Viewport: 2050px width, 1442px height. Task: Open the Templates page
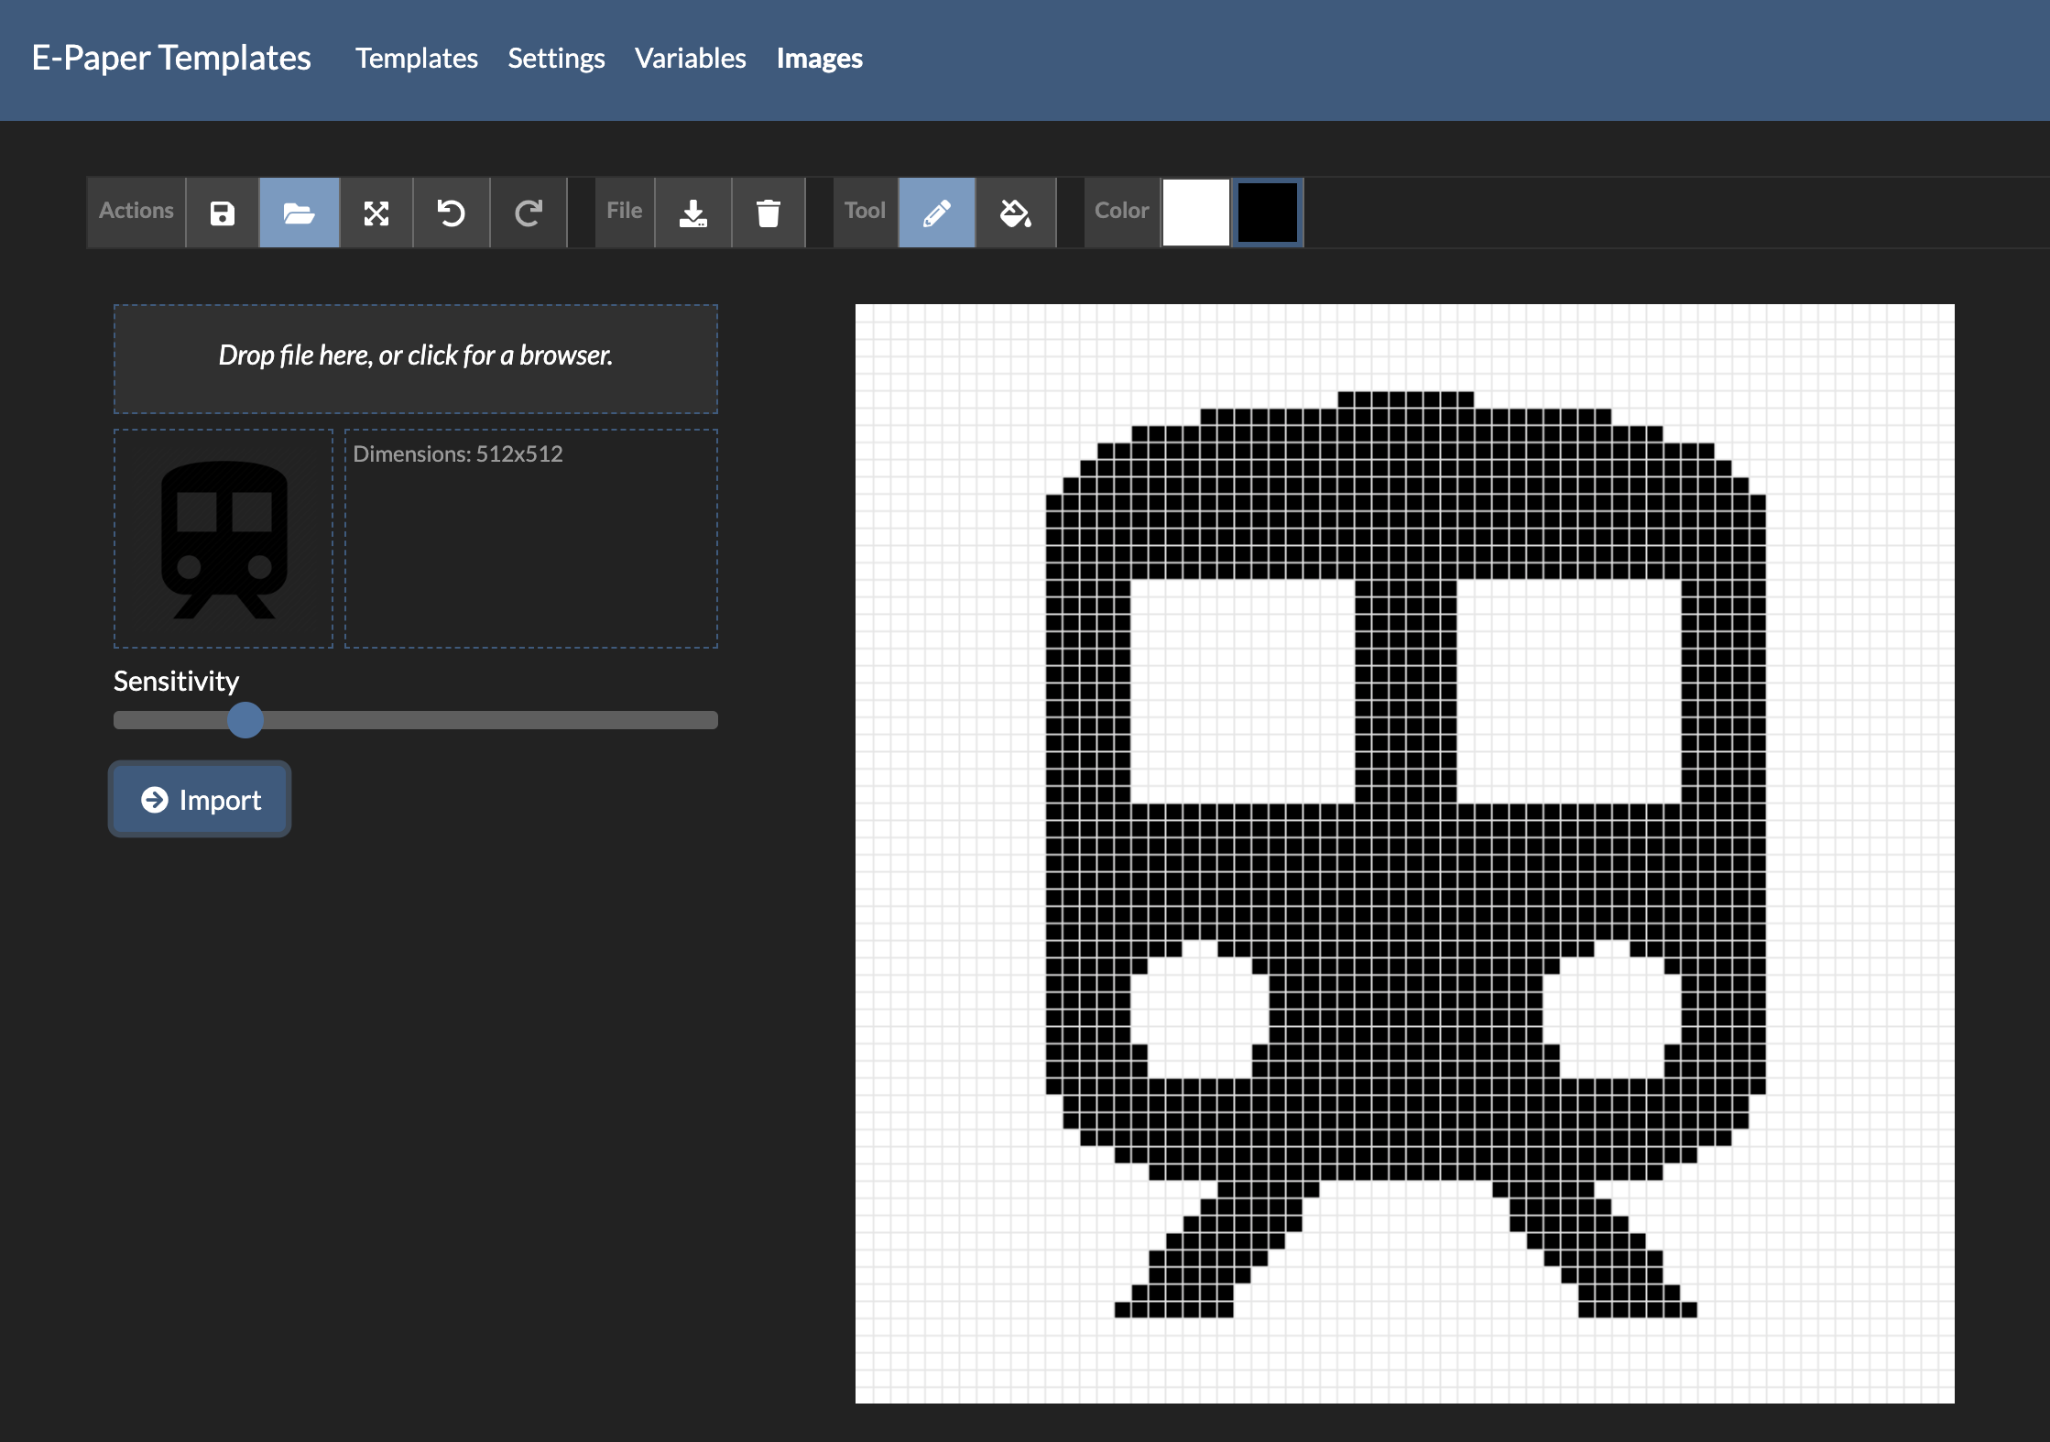coord(417,59)
